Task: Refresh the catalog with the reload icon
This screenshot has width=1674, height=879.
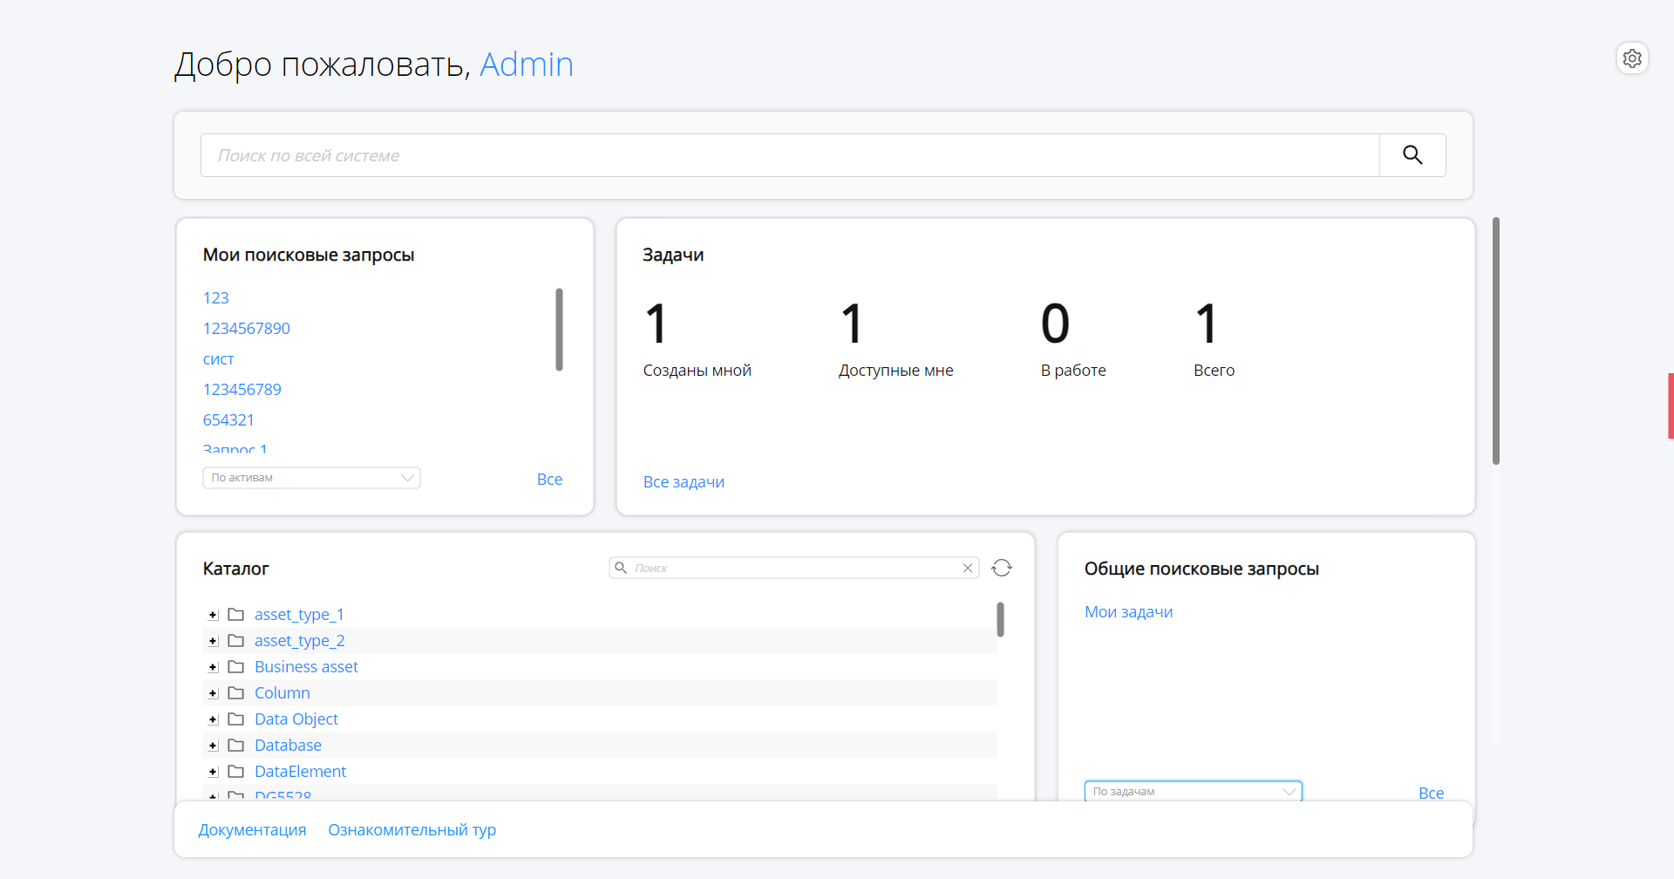Action: [x=1002, y=568]
